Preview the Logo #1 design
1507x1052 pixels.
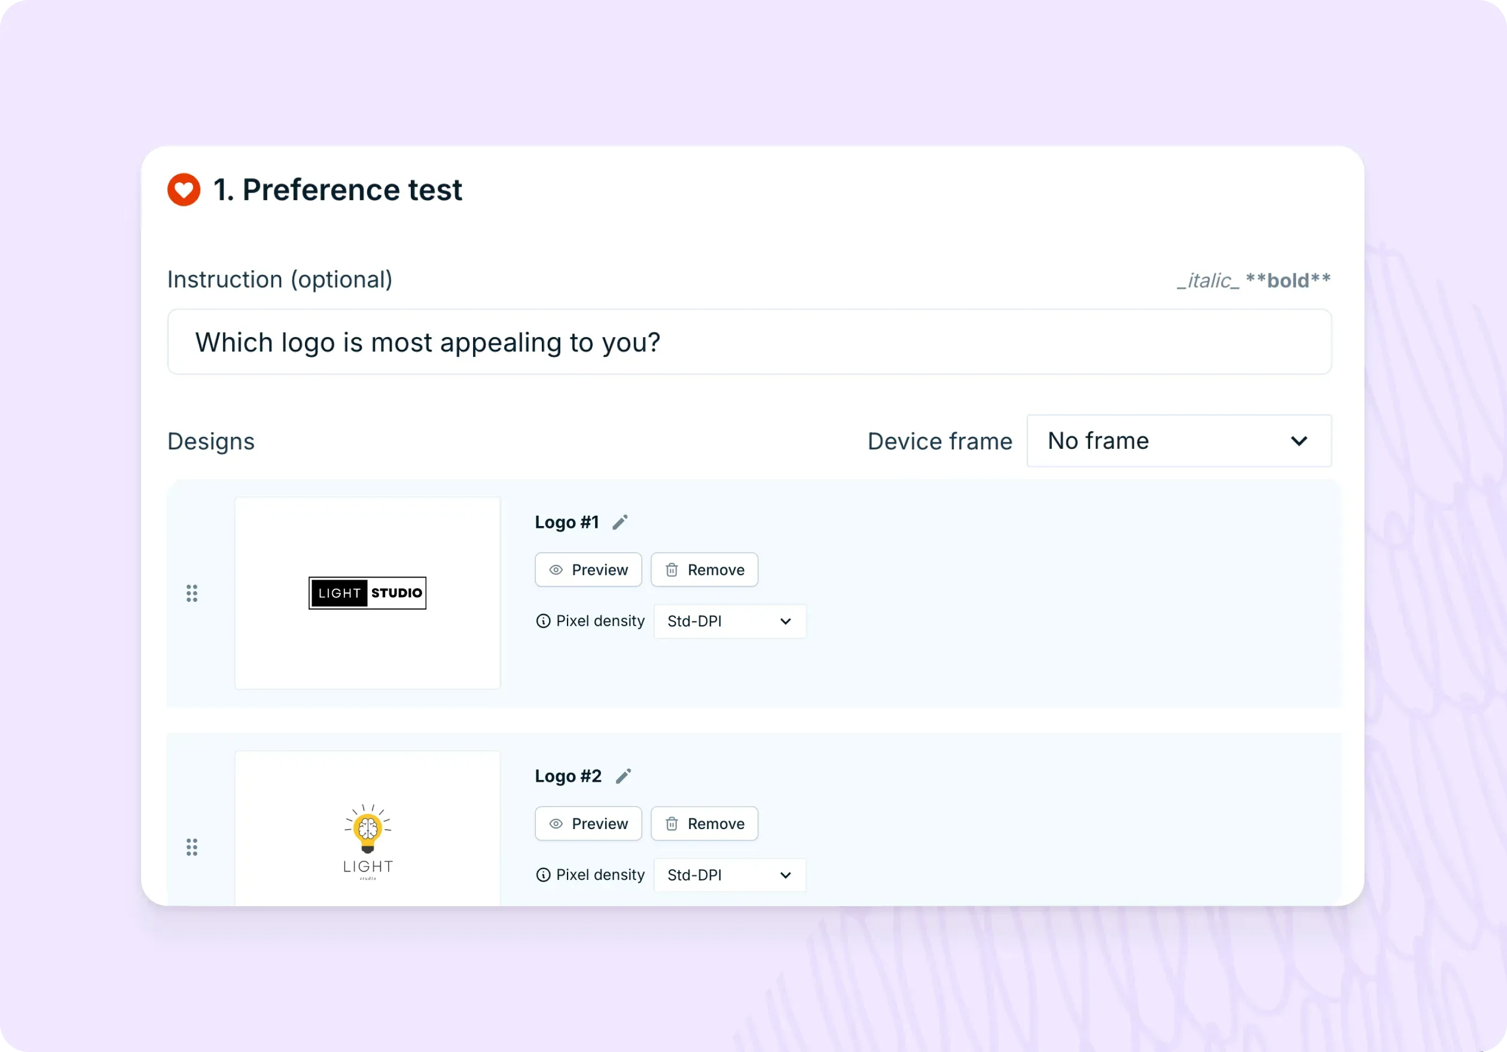[x=588, y=570]
